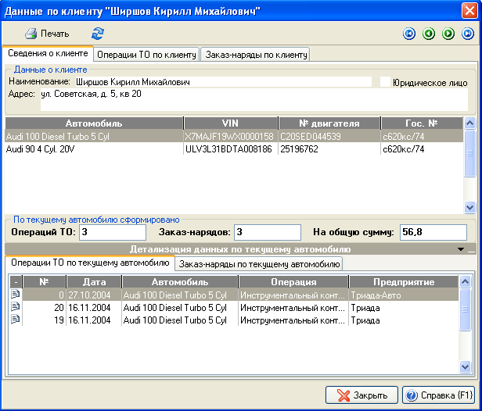Viewport: 482px width, 411px height.
Task: Sort vehicles by VIN column header
Action: [230, 123]
